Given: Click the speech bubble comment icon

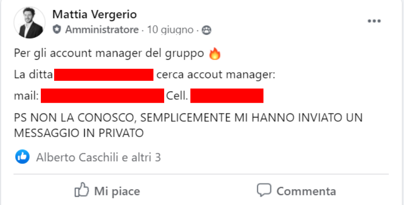Looking at the screenshot, I should [x=264, y=190].
